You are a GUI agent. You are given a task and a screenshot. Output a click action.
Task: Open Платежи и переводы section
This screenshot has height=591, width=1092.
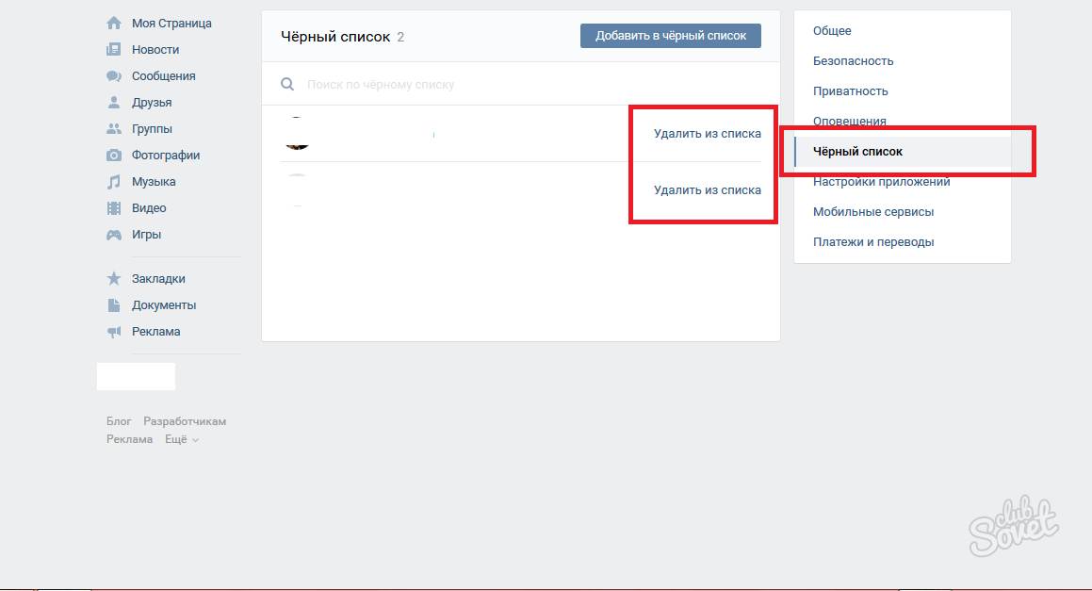873,242
